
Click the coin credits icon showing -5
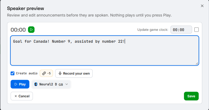[x=44, y=74]
